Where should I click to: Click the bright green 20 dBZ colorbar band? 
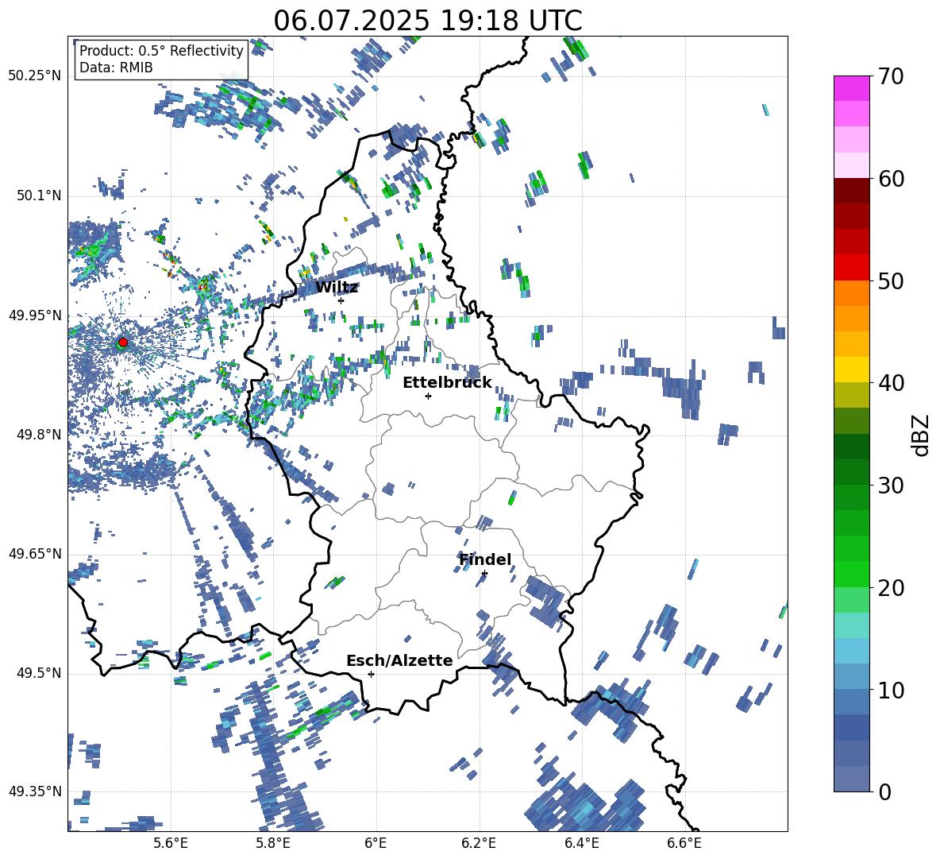[x=851, y=574]
